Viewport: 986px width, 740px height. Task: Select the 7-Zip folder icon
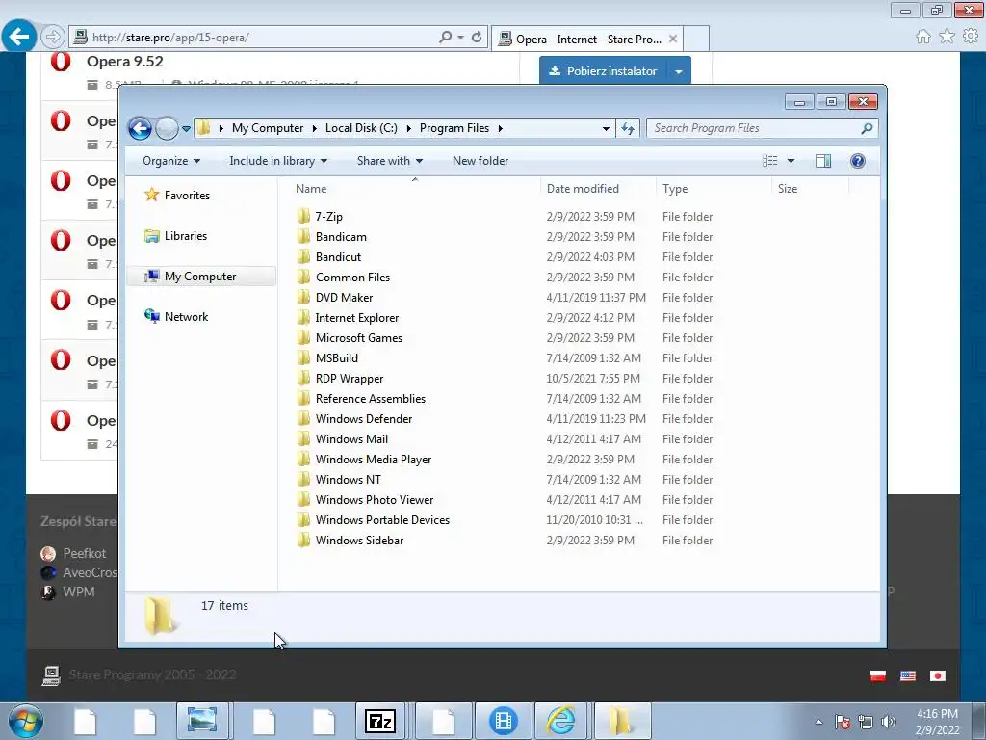point(303,217)
